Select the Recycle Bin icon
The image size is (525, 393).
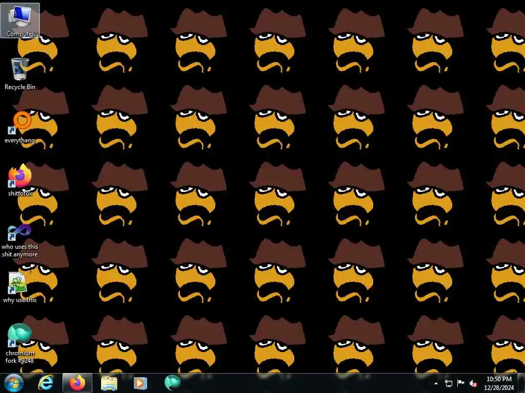(20, 74)
